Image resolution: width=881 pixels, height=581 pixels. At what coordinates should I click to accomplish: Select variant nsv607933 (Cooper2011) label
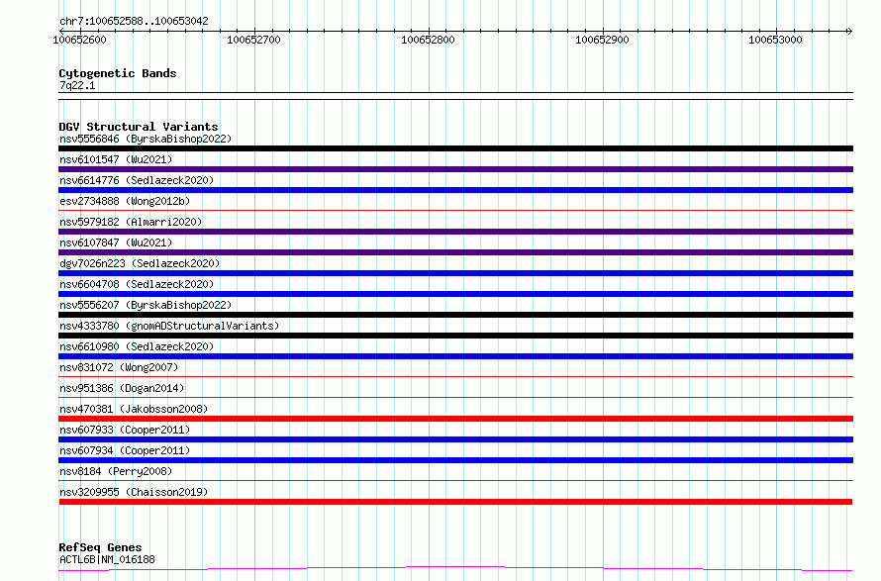tap(125, 430)
